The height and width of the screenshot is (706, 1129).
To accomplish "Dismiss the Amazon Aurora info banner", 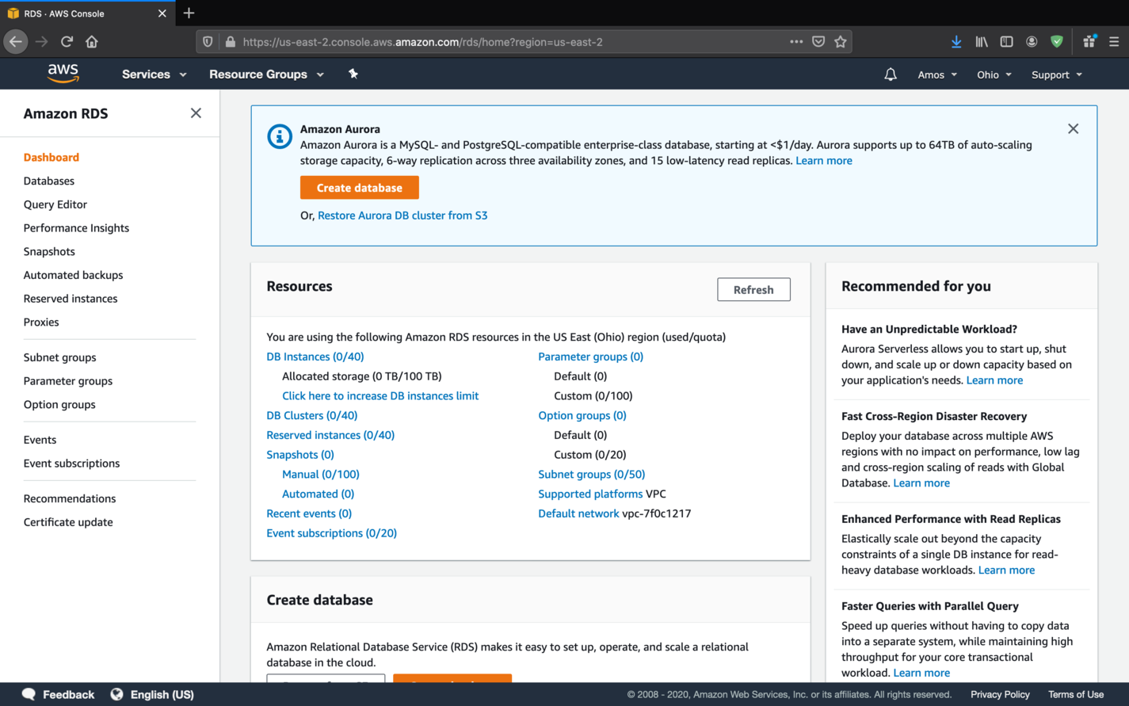I will coord(1073,129).
